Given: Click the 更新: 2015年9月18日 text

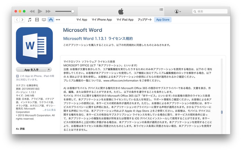Looking at the screenshot, I should [x=28, y=89].
